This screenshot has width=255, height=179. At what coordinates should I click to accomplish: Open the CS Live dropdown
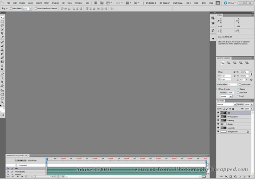(229, 3)
